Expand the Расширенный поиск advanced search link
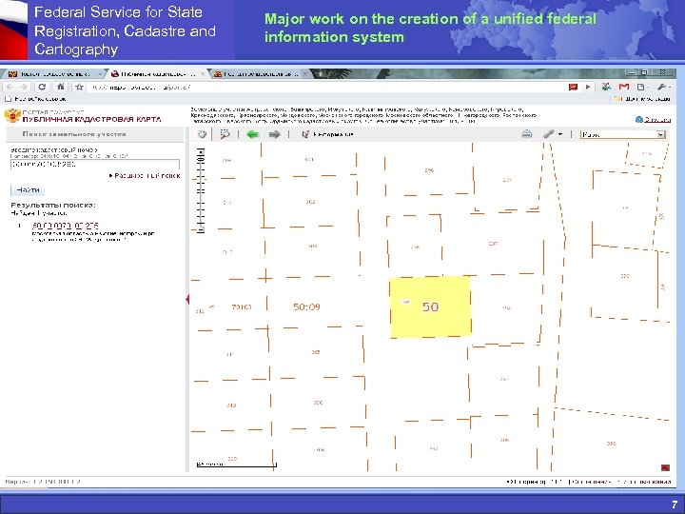 (145, 176)
